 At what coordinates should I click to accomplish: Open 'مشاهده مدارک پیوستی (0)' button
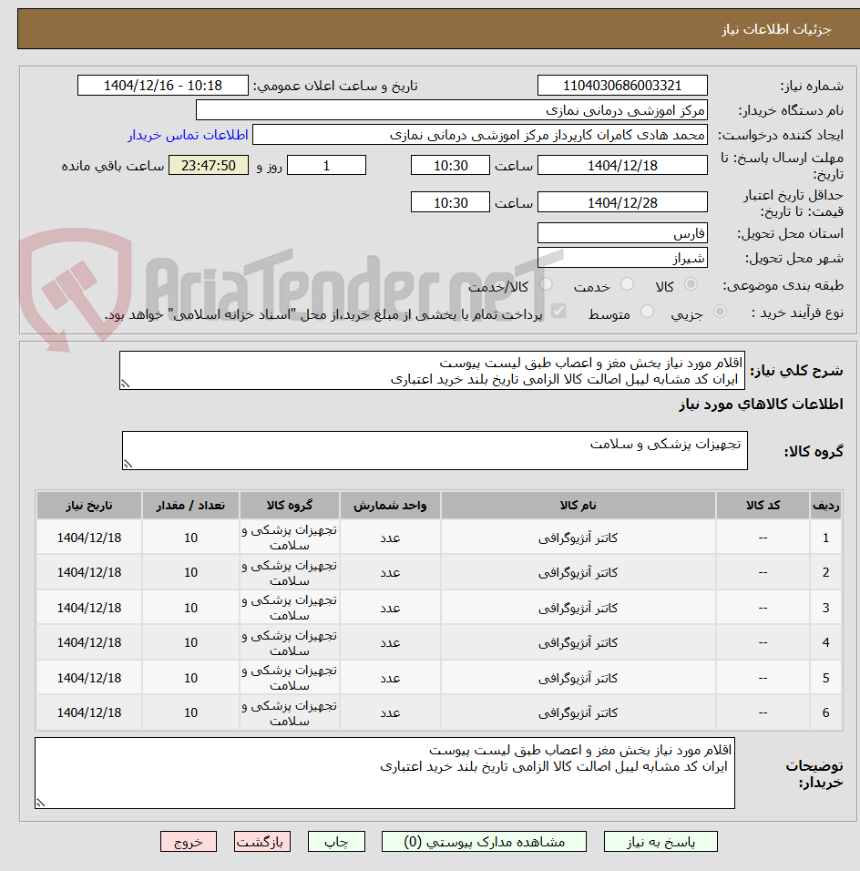[484, 842]
